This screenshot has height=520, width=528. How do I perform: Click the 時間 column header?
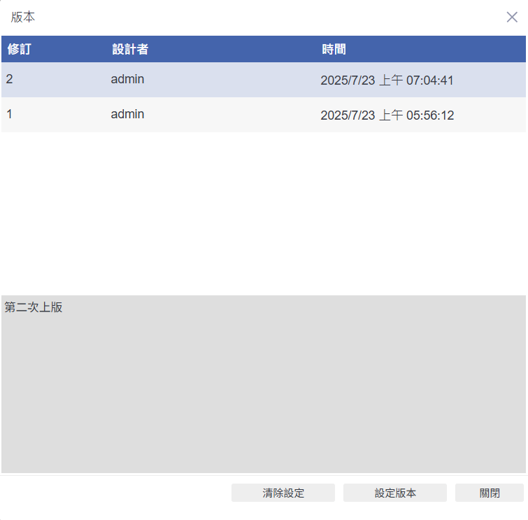pyautogui.click(x=334, y=50)
